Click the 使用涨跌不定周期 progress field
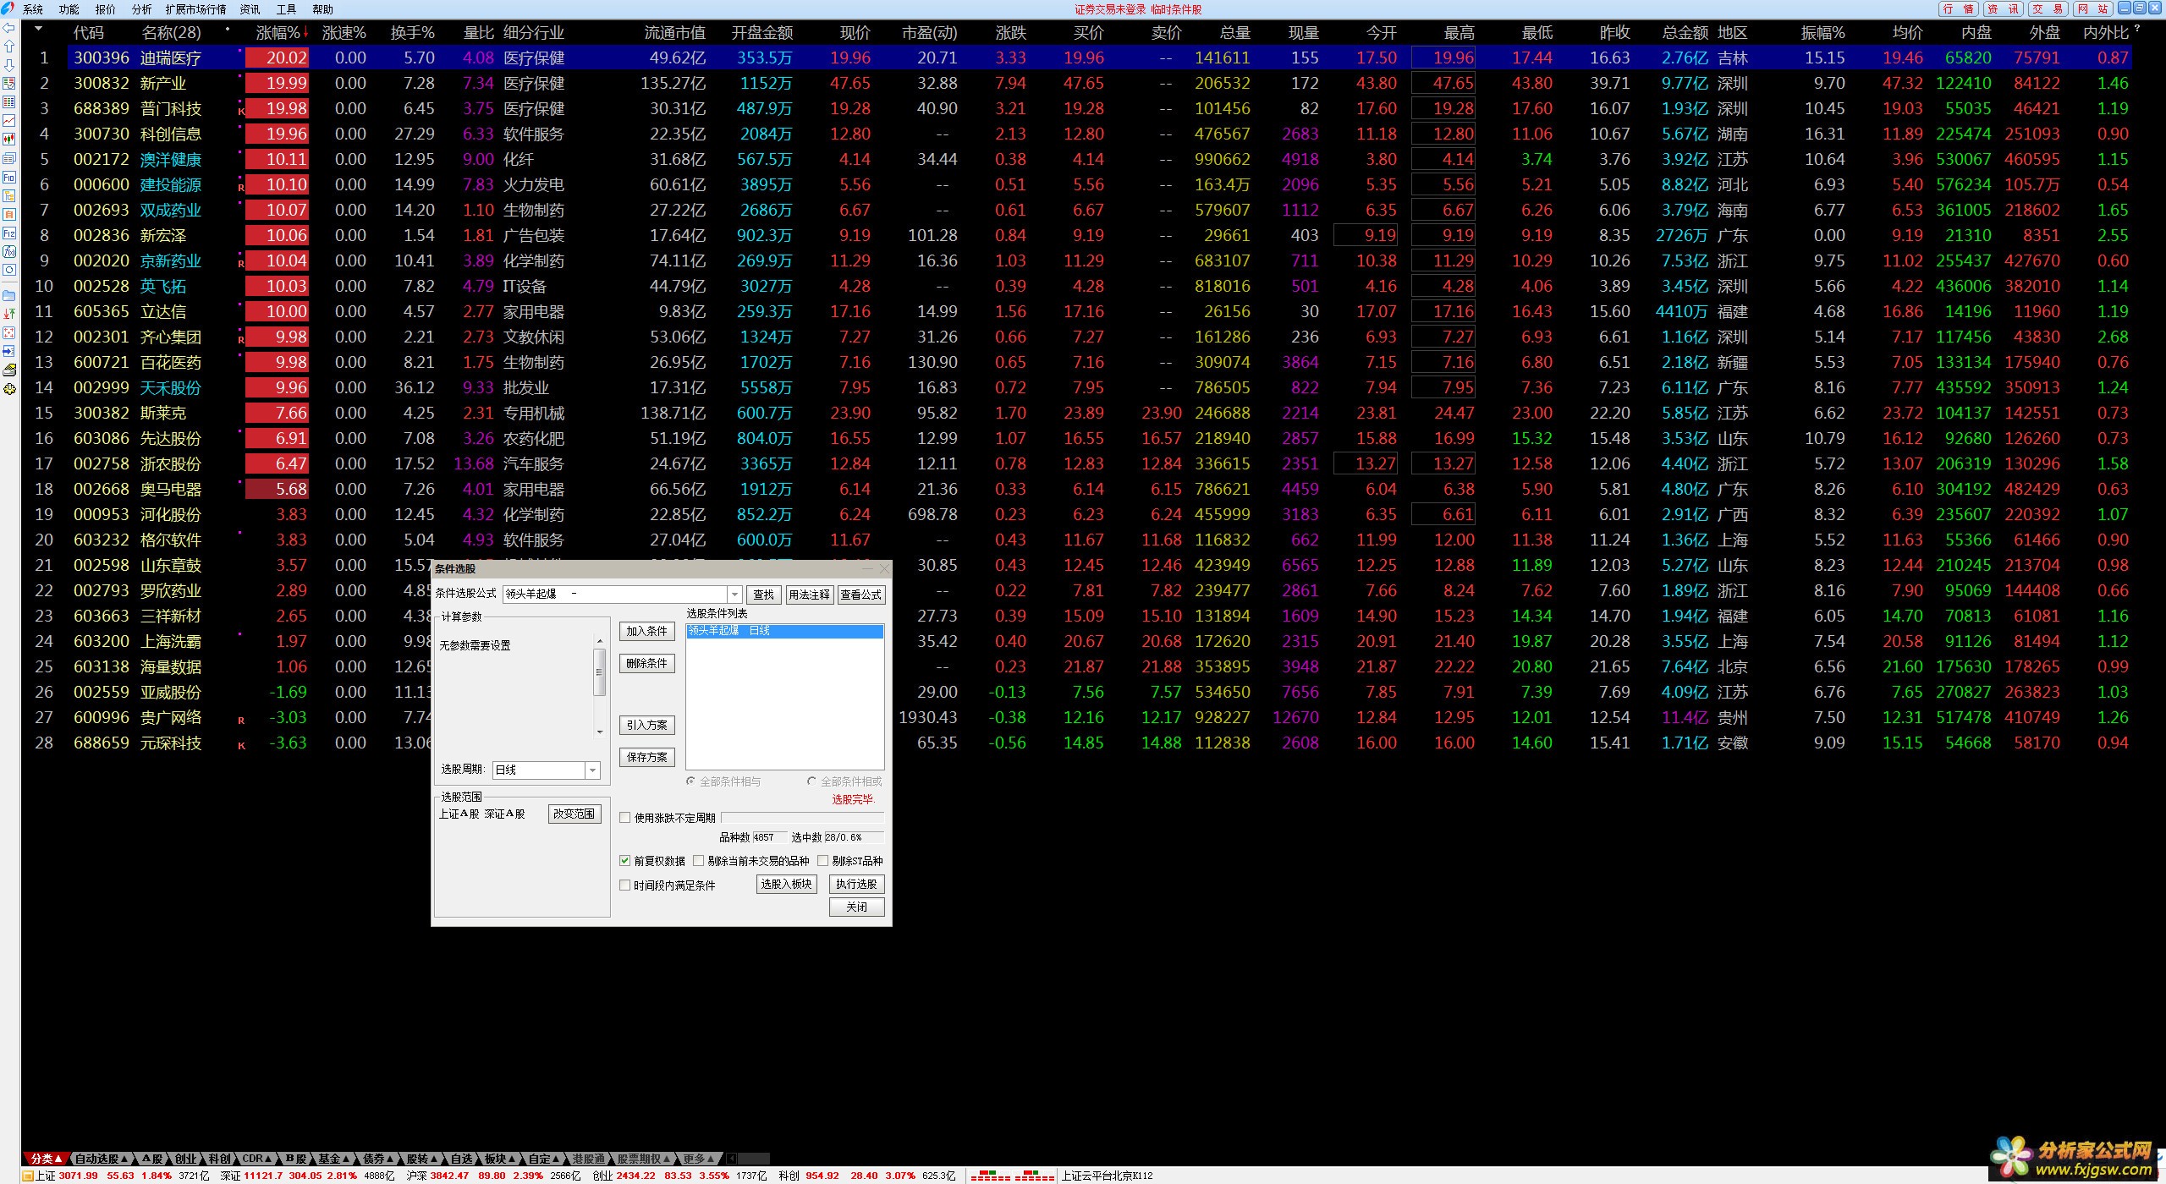 click(802, 818)
